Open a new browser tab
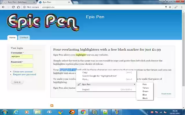Viewport: 185px width, 115px height. point(76,2)
